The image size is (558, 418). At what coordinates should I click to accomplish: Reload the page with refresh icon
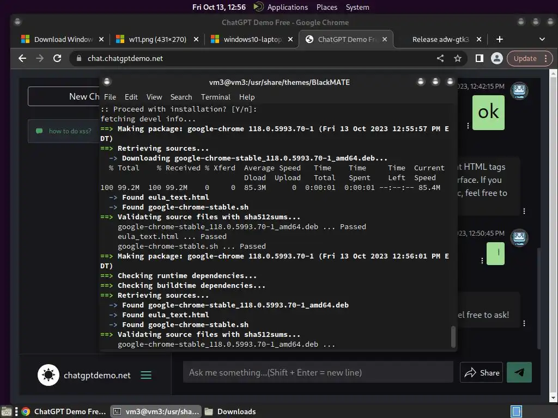pos(57,58)
